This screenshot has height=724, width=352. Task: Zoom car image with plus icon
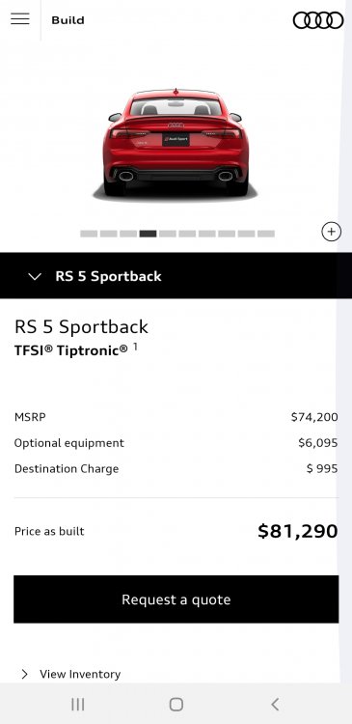[331, 232]
